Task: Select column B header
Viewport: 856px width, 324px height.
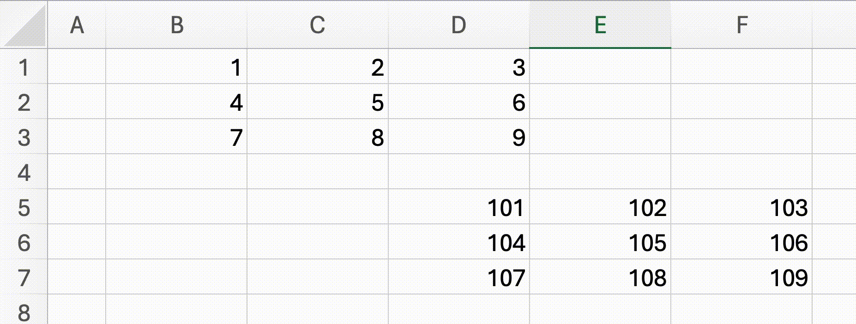Action: pyautogui.click(x=177, y=24)
